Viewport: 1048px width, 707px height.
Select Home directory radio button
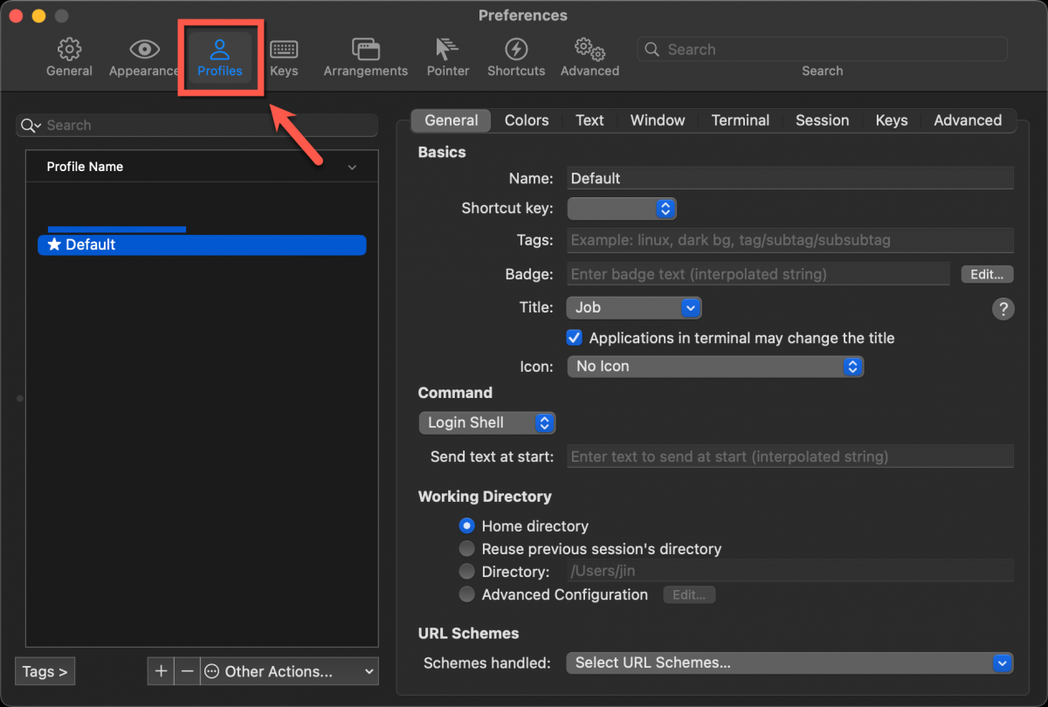tap(467, 526)
